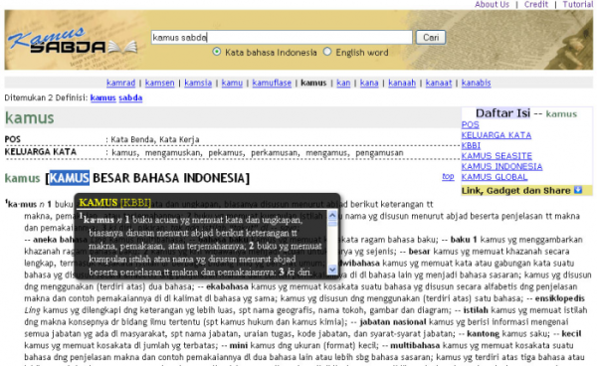597x366 pixels.
Task: Focus the kamus sabda search field
Action: point(282,37)
